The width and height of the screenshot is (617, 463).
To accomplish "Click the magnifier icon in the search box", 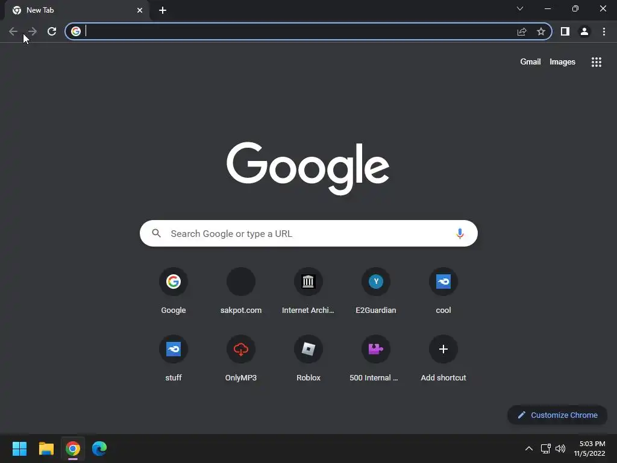I will click(157, 233).
